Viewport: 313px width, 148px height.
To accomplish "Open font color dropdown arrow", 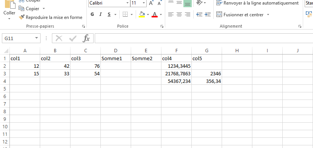I will [161, 14].
